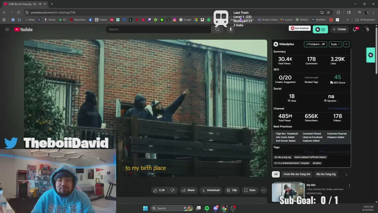Switch to Chrome in the taskbar

point(224,208)
